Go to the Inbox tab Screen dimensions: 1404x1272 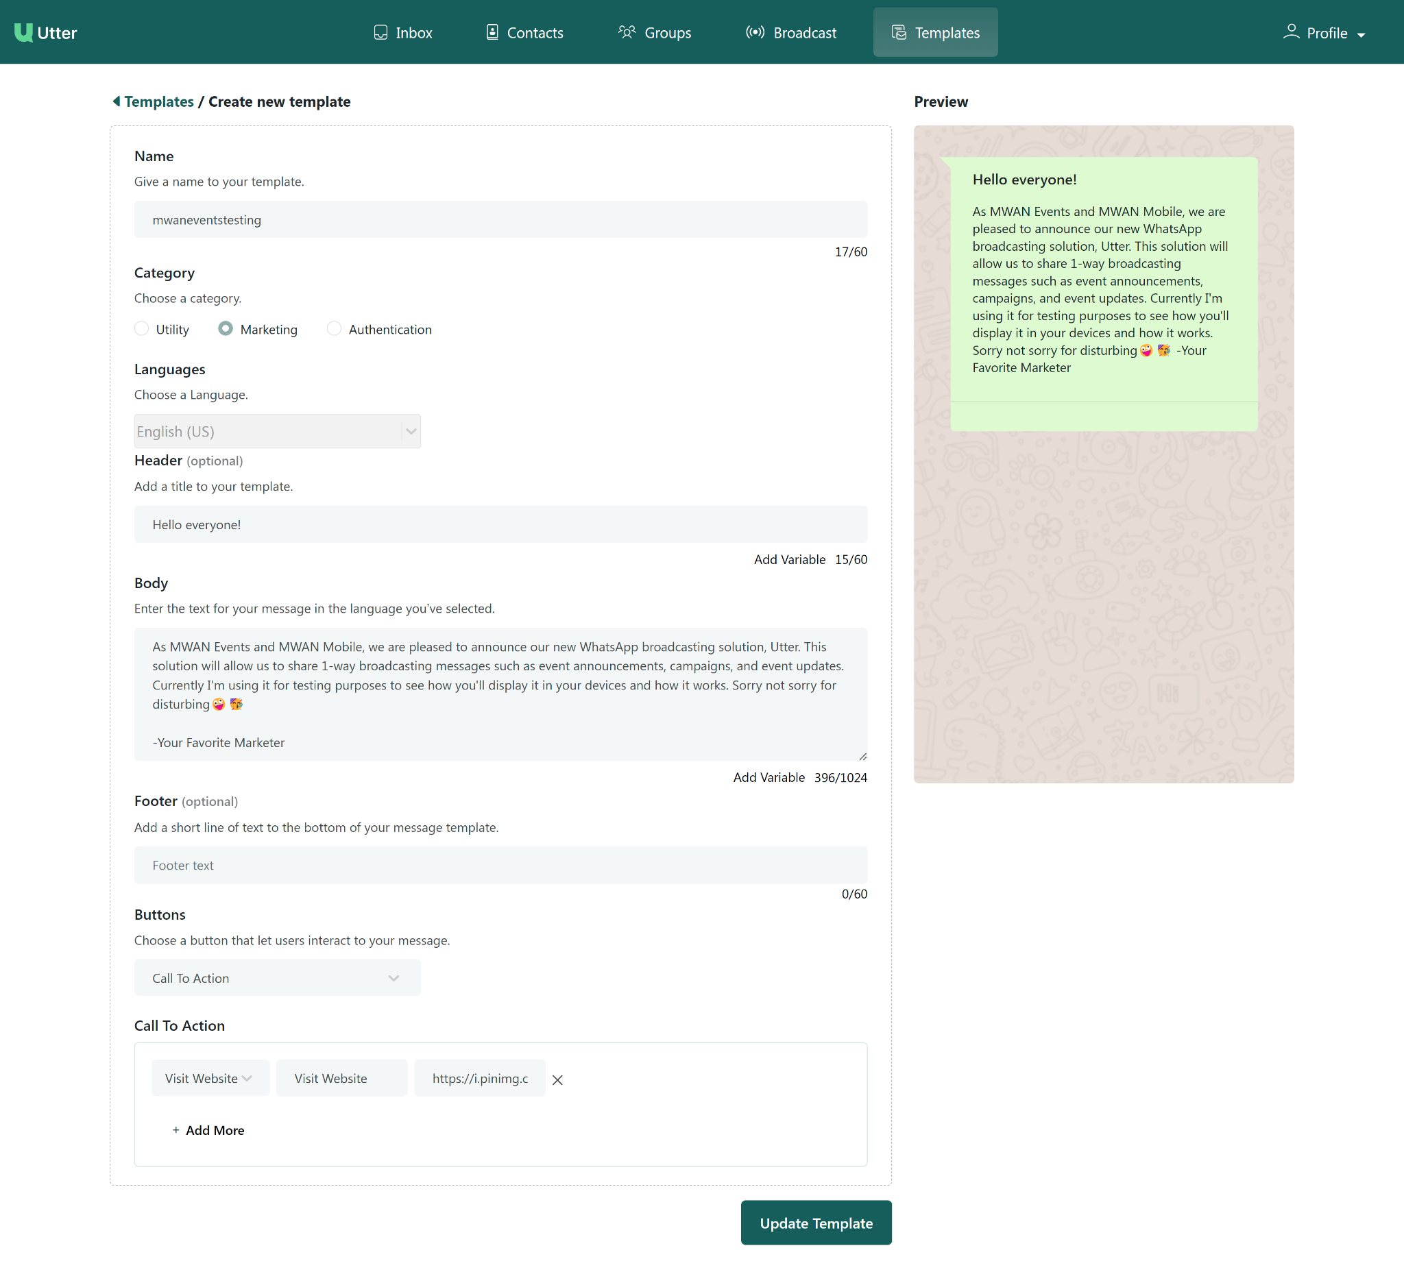click(403, 33)
